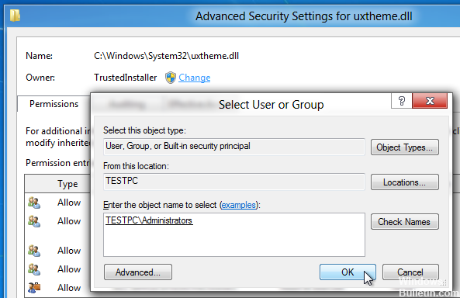Click the Change owner link
The width and height of the screenshot is (460, 298).
pos(194,78)
